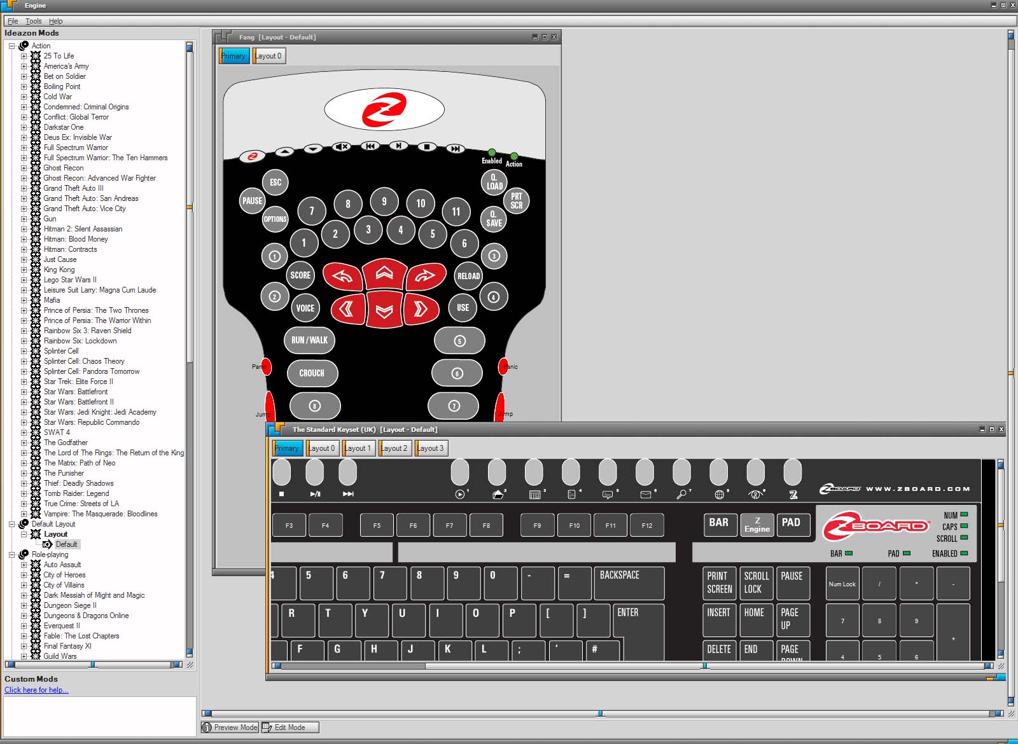Click the next track key on Fang
This screenshot has width=1018, height=744.
coord(455,149)
